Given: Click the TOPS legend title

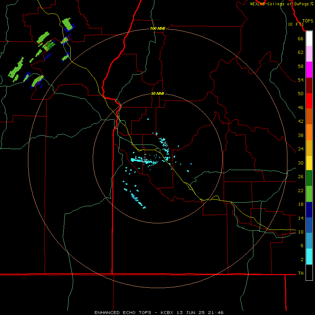Looking at the screenshot, I should [x=308, y=21].
